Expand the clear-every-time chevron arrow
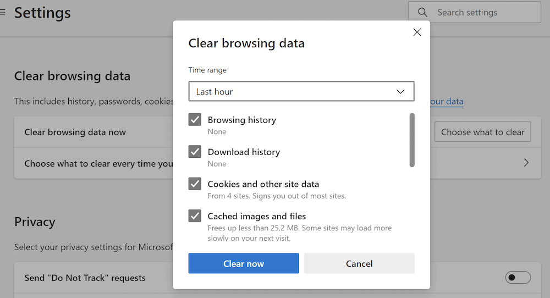 click(526, 163)
